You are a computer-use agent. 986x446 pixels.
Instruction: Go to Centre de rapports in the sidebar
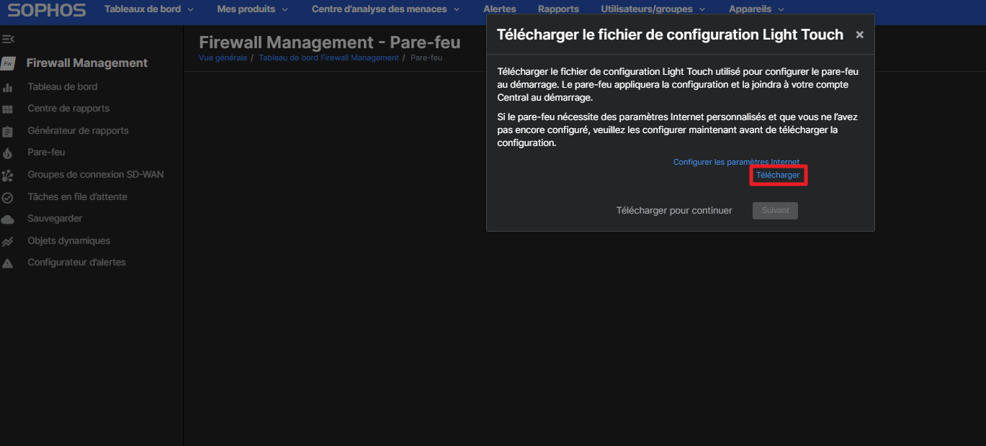coord(68,109)
